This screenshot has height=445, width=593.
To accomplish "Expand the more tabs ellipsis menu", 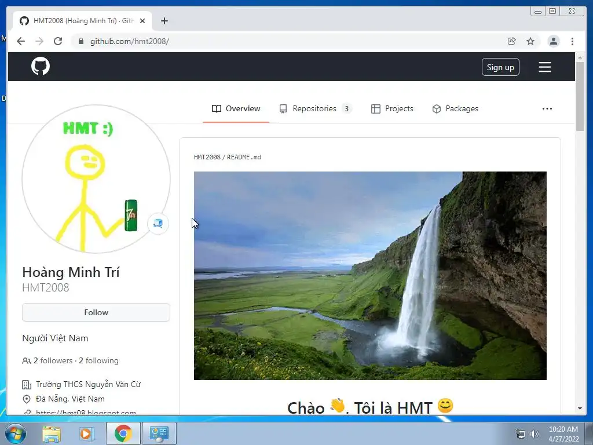I will (x=547, y=108).
